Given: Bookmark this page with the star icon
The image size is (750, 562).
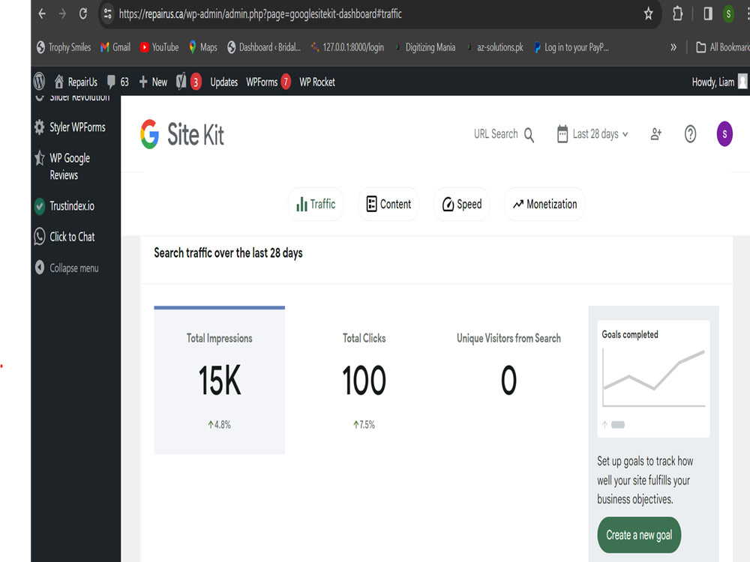Looking at the screenshot, I should (648, 13).
